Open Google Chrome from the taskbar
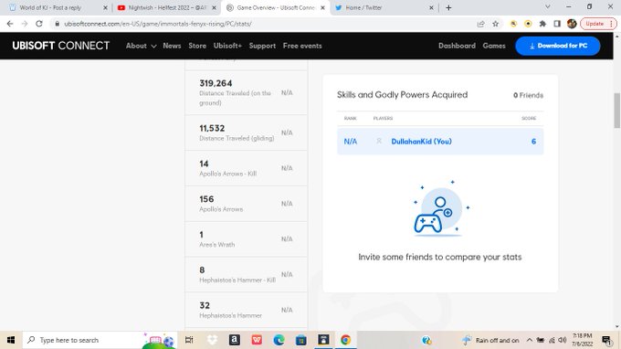Screen dimensions: 621x349 click(346, 340)
